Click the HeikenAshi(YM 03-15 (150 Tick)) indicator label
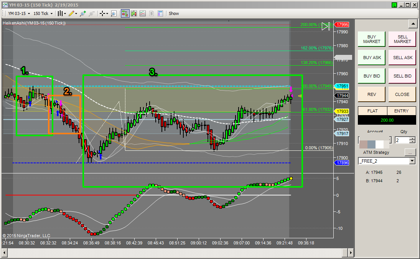The image size is (420, 259). click(x=34, y=23)
